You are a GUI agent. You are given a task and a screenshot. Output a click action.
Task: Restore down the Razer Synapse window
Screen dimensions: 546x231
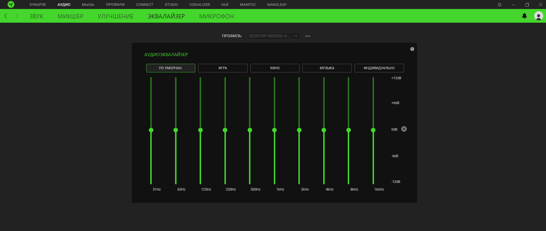click(527, 4)
